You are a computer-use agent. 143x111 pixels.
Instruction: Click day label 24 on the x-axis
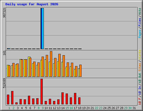[105, 108]
